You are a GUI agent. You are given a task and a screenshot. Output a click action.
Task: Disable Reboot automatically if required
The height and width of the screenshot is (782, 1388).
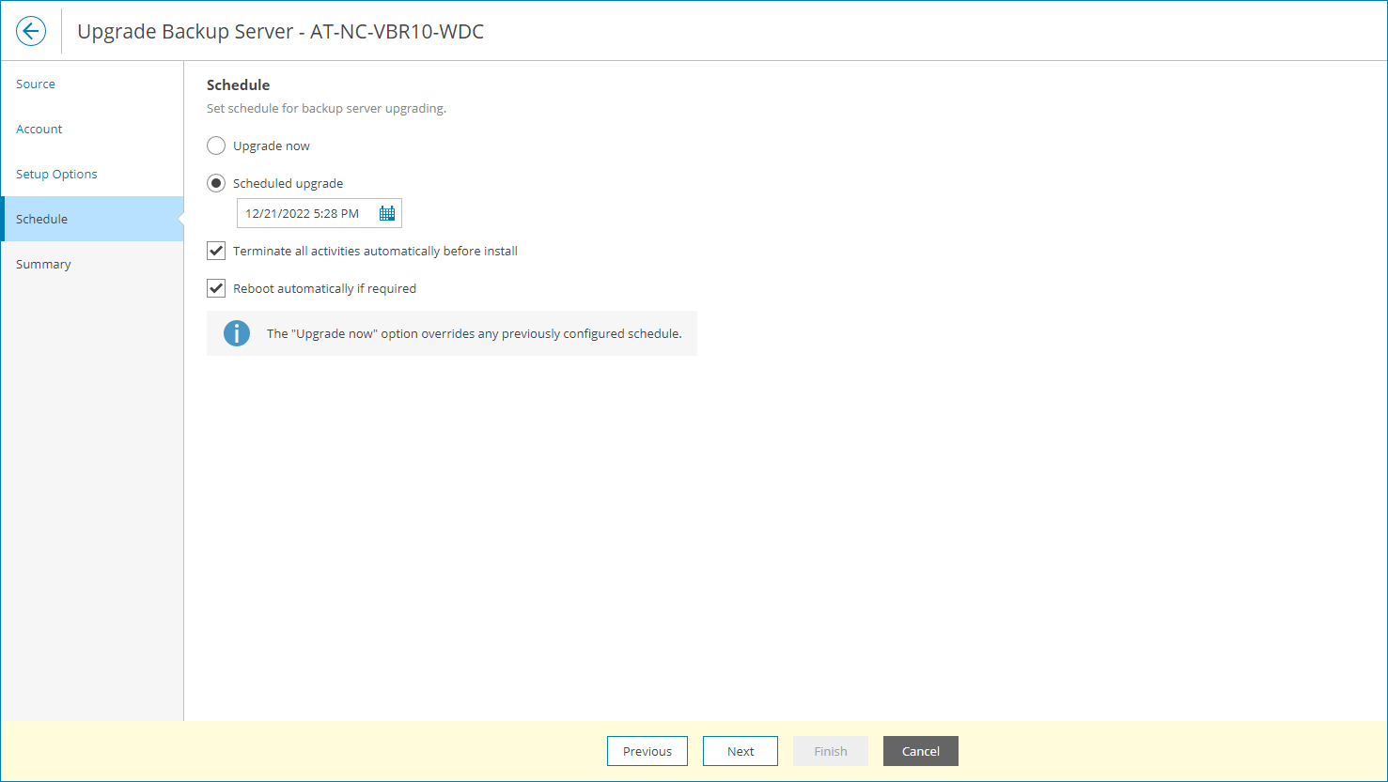coord(215,287)
